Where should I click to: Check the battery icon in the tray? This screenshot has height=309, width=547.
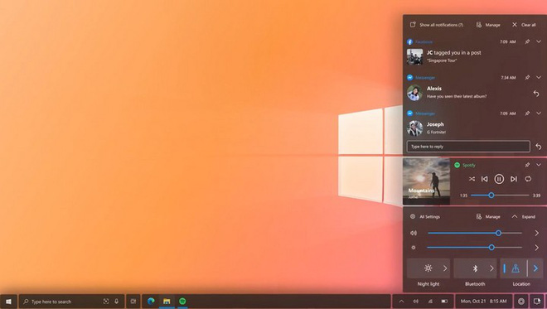tap(444, 302)
